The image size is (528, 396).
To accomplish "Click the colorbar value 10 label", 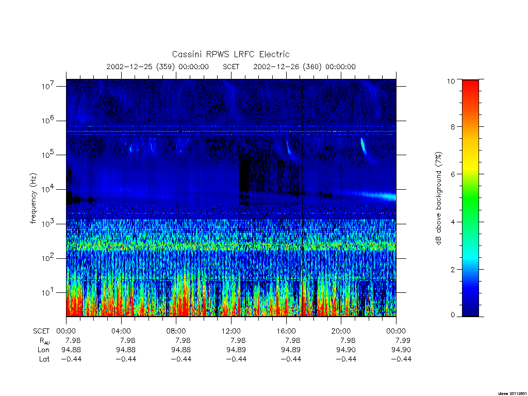I will (451, 81).
